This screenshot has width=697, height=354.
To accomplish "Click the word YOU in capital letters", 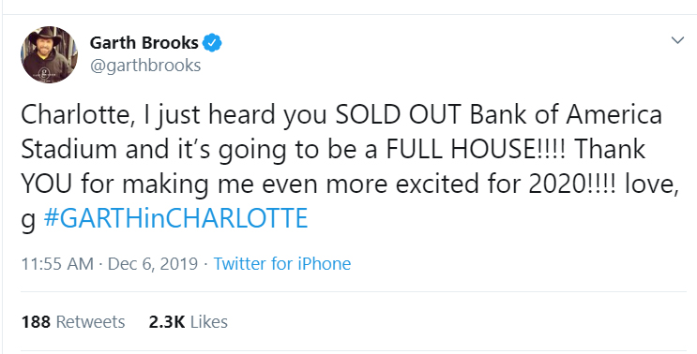I will click(46, 184).
